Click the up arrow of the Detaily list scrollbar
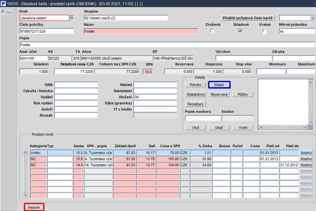 [x=311, y=82]
